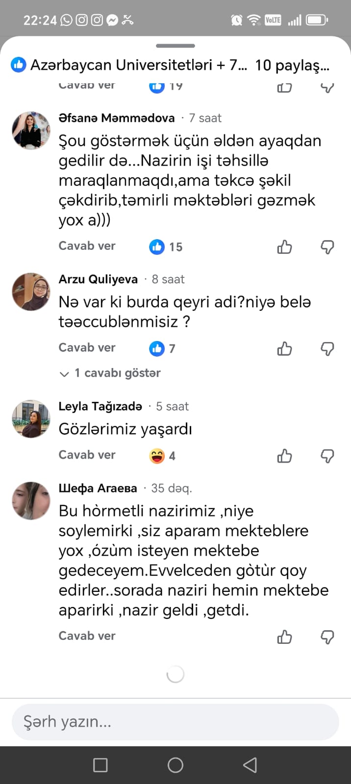Like Əfsanə Məmmədova's comment with thumbs up
Image resolution: width=351 pixels, height=784 pixels.
[284, 247]
